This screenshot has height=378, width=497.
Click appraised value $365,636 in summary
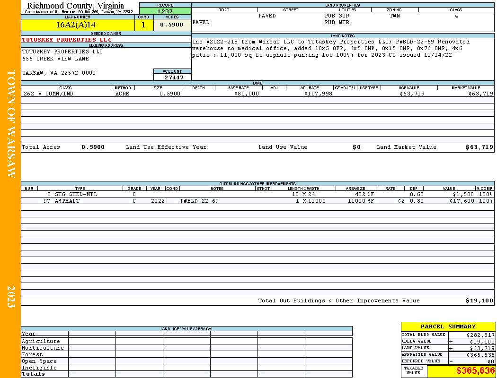click(x=480, y=355)
